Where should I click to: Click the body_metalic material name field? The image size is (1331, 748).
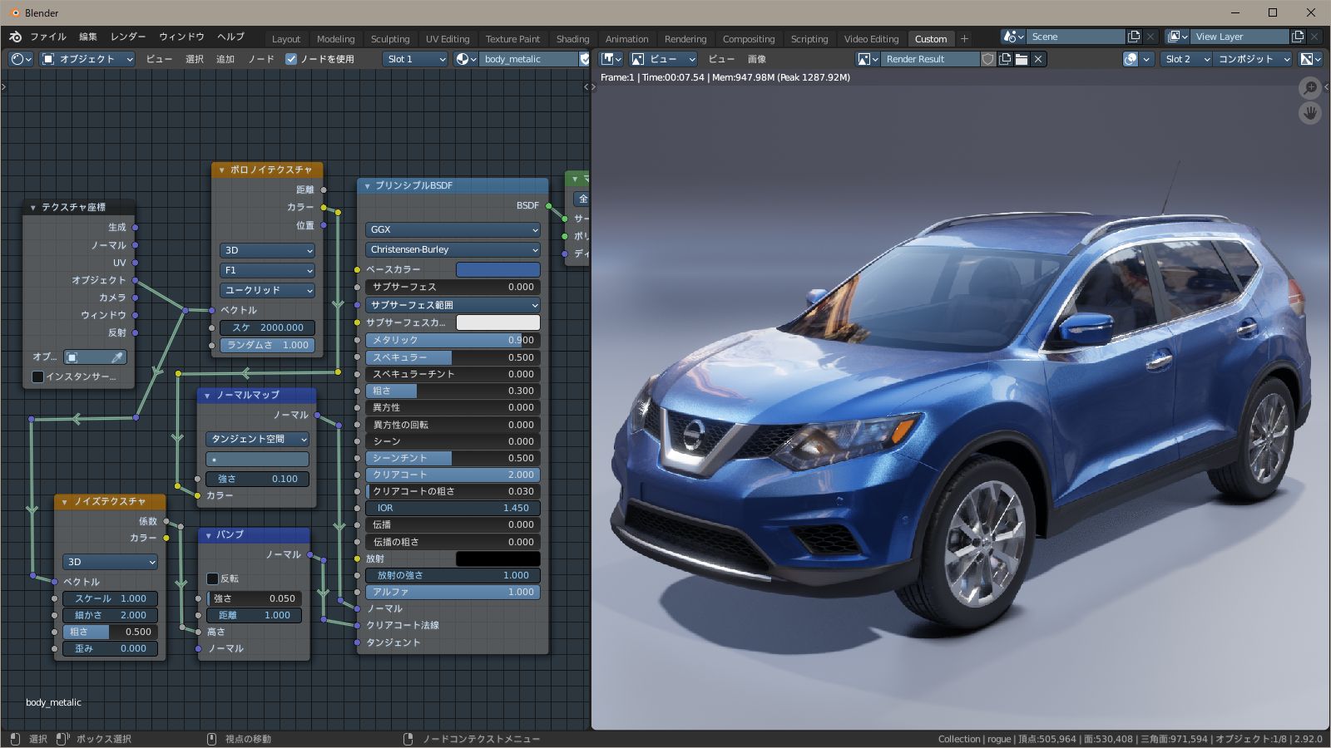[529, 59]
